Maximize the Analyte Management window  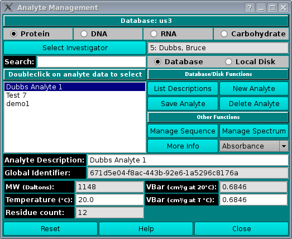pyautogui.click(x=272, y=8)
